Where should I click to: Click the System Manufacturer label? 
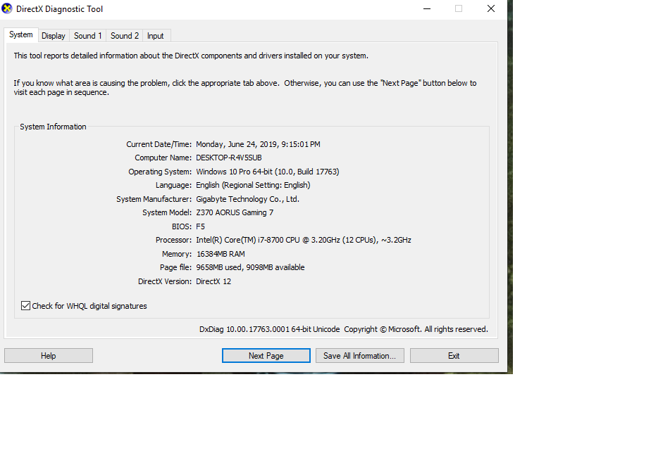pyautogui.click(x=154, y=199)
